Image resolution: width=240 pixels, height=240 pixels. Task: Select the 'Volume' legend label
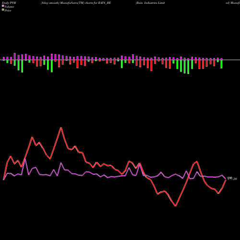[9, 7]
